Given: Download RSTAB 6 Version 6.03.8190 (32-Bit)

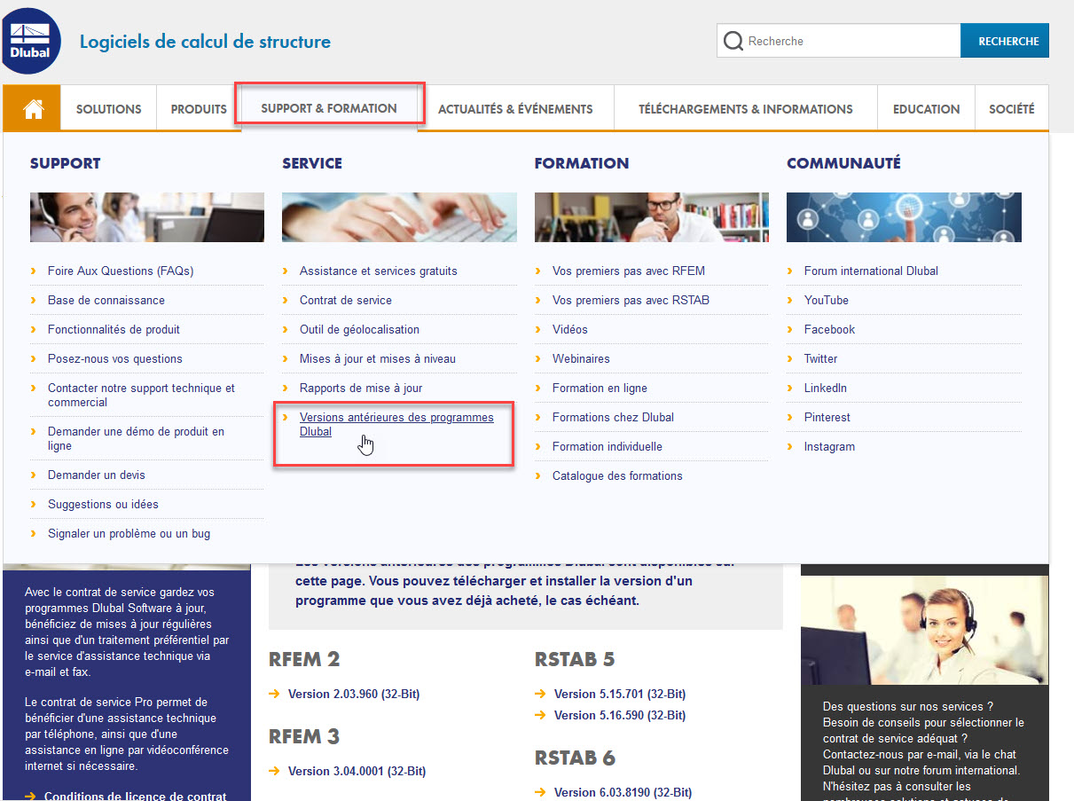Looking at the screenshot, I should point(620,792).
